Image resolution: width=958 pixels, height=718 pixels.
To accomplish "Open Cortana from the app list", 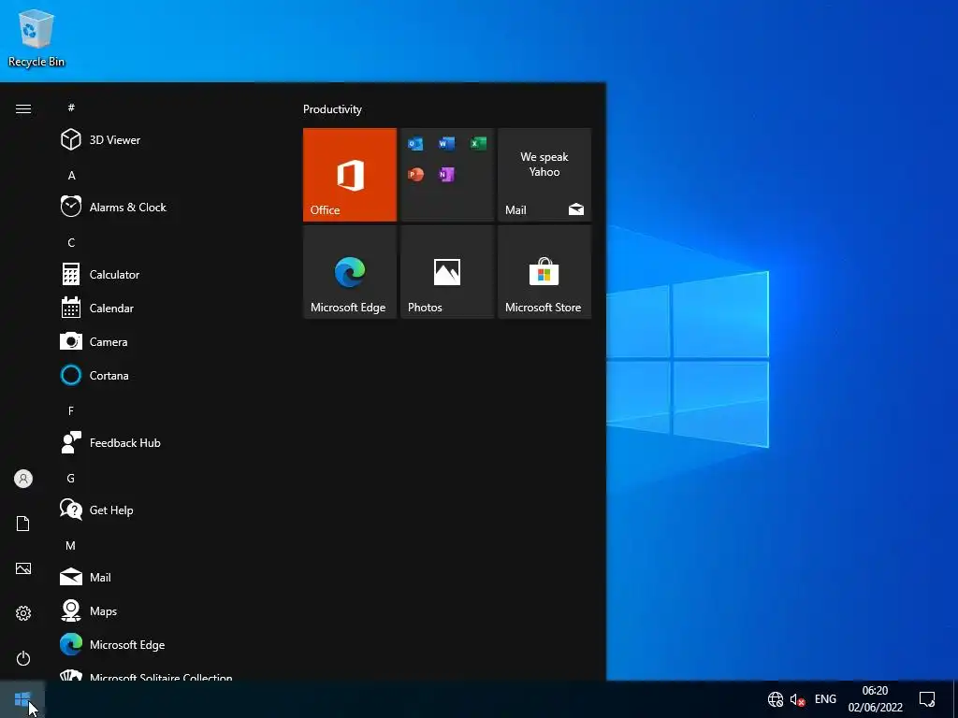I will pos(171,375).
